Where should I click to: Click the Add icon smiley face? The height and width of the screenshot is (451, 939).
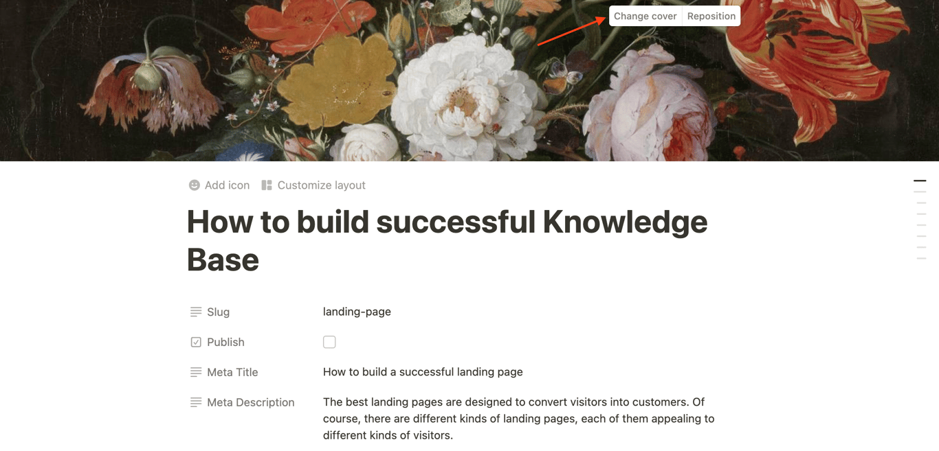coord(195,185)
